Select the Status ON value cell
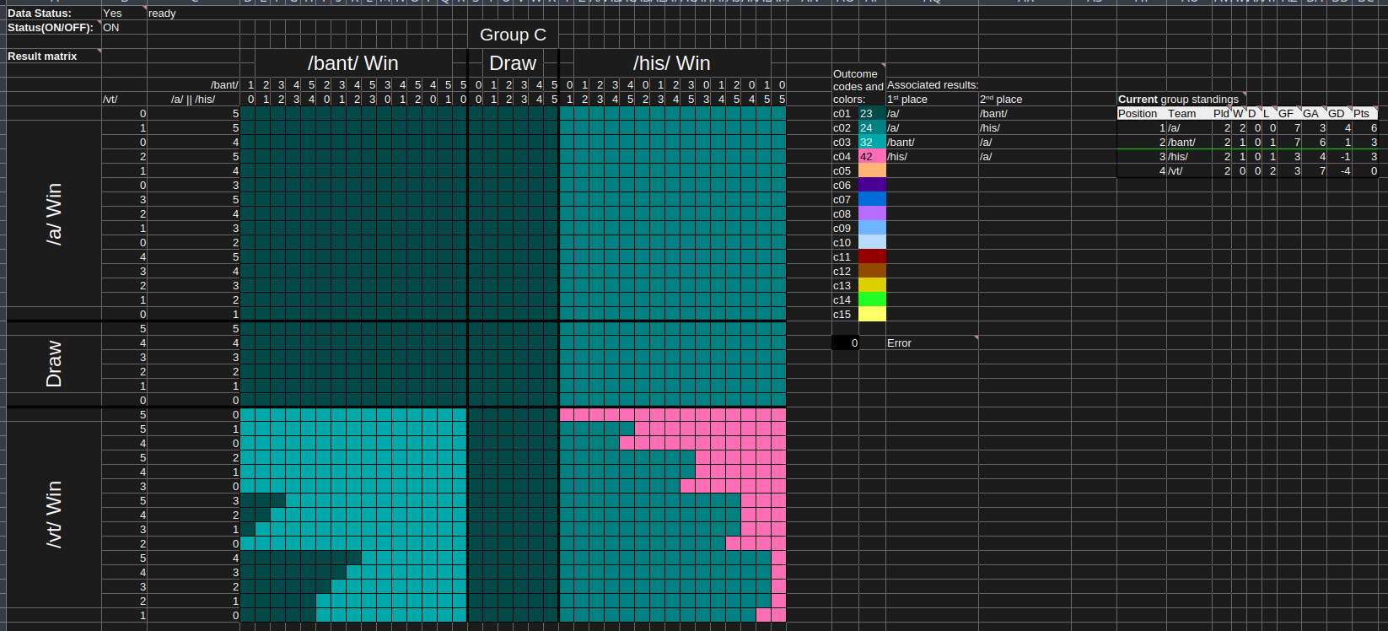This screenshot has width=1388, height=631. [124, 28]
